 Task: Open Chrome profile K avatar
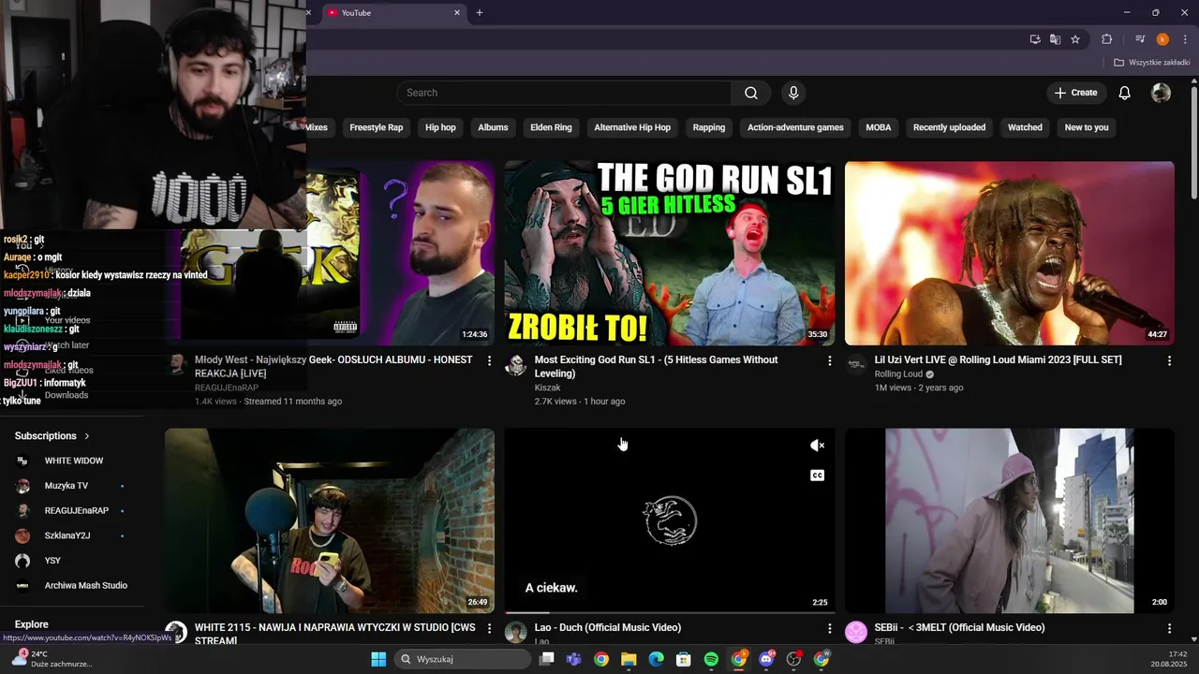tap(1162, 39)
